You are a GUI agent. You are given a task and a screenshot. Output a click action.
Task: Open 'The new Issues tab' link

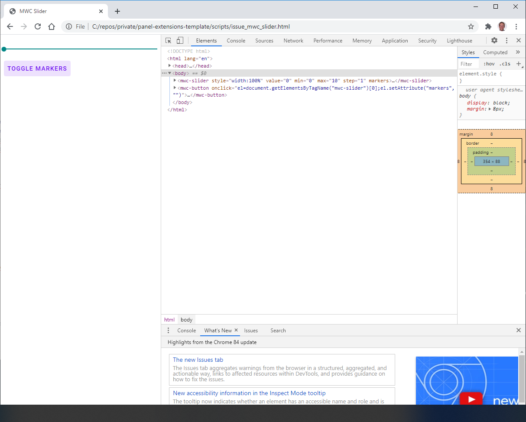point(198,360)
